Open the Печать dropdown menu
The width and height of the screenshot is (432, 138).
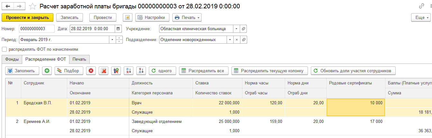tap(187, 17)
